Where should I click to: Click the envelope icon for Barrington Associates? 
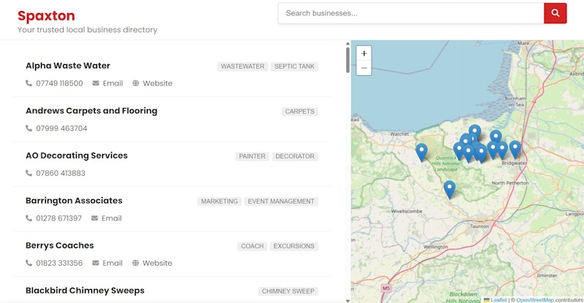(x=95, y=218)
